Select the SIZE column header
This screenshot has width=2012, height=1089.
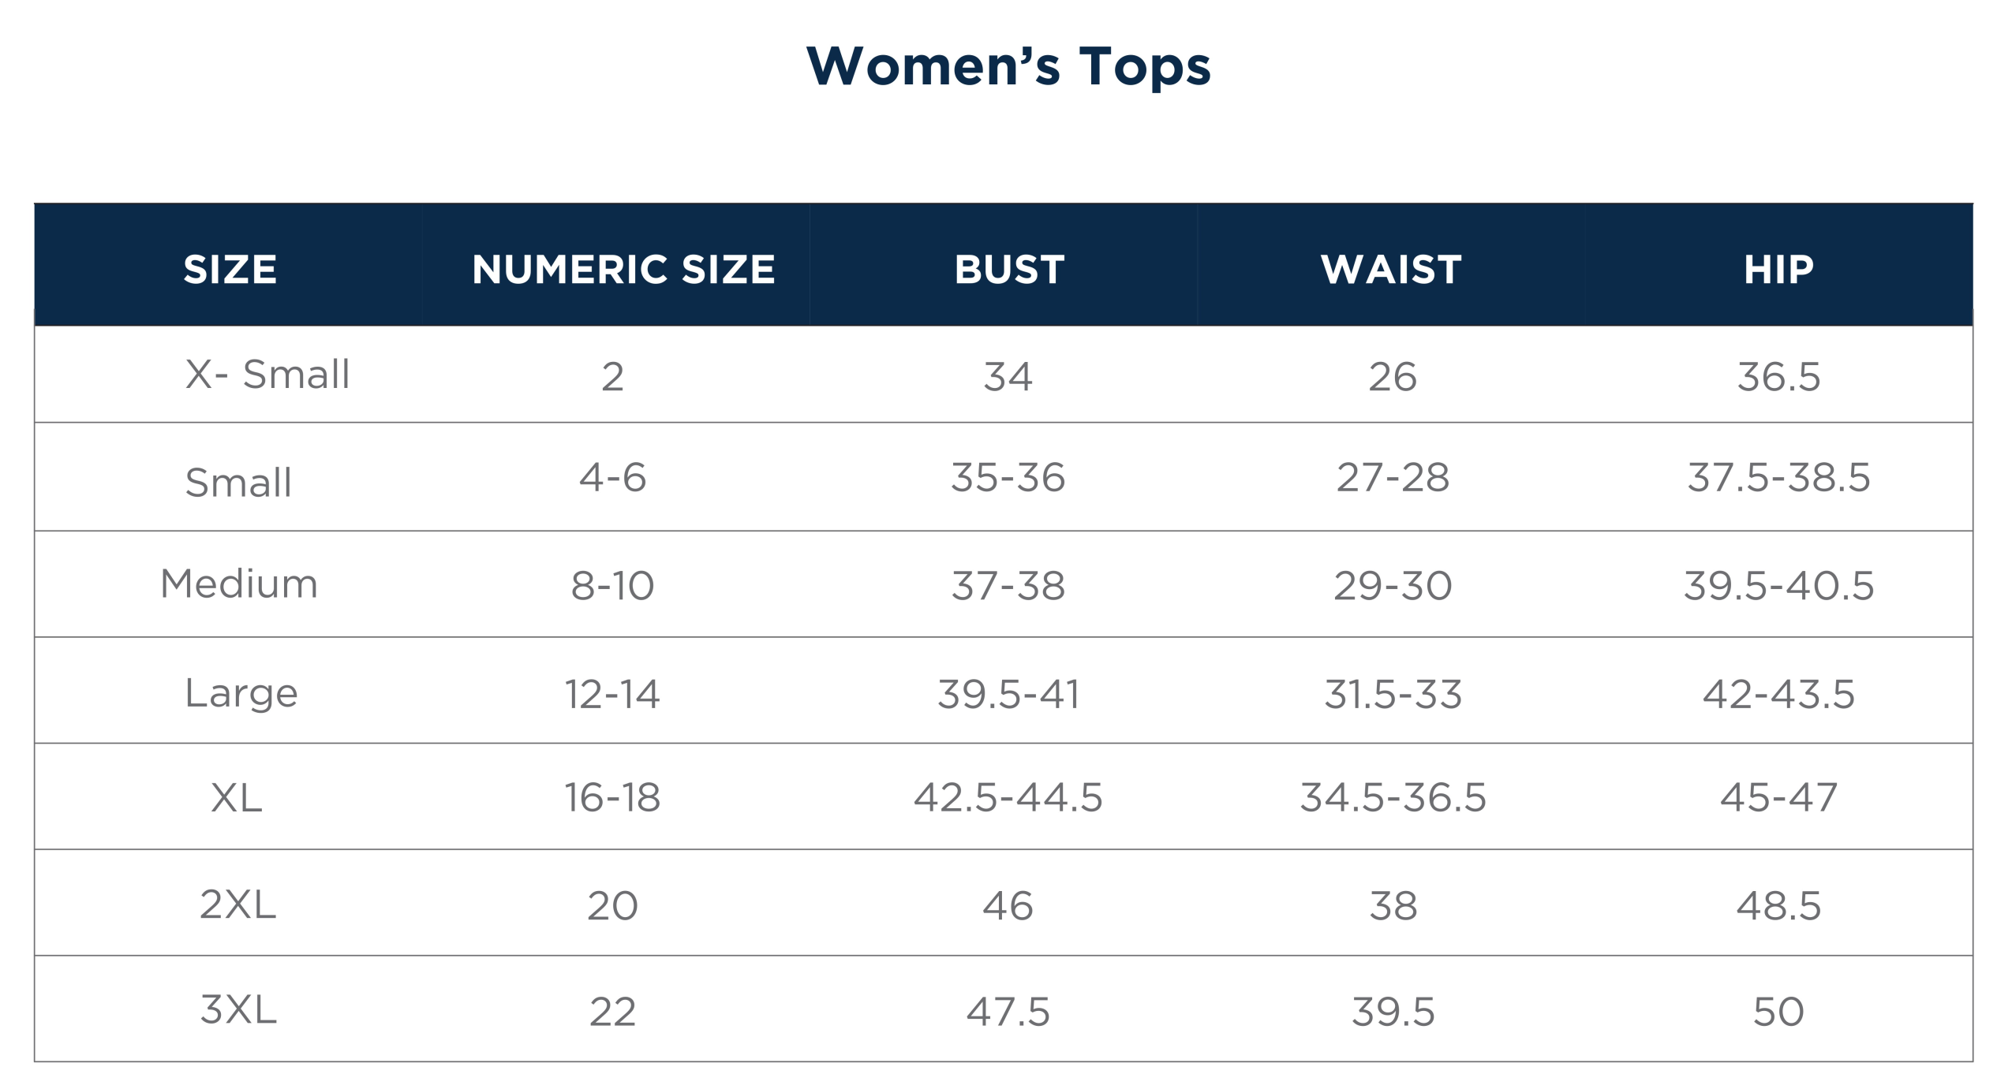coord(230,270)
